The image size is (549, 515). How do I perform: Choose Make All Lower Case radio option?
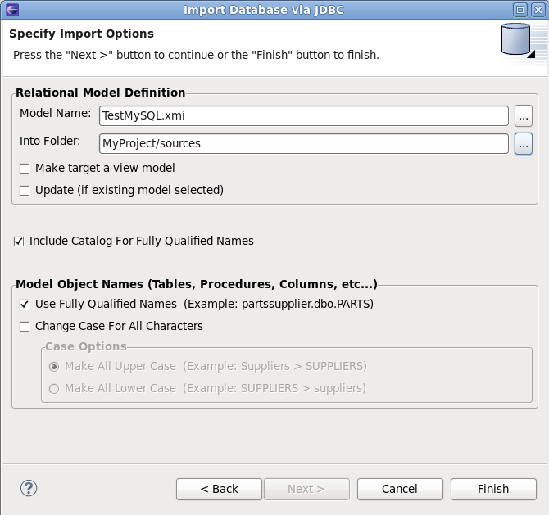click(x=55, y=389)
